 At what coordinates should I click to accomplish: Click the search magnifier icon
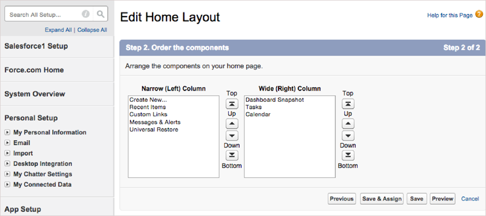tap(100, 14)
